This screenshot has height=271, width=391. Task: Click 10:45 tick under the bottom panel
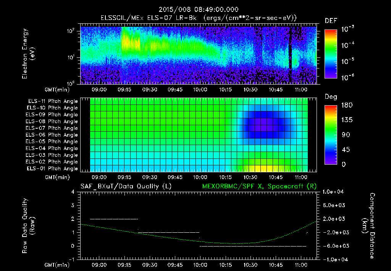pos(276,265)
